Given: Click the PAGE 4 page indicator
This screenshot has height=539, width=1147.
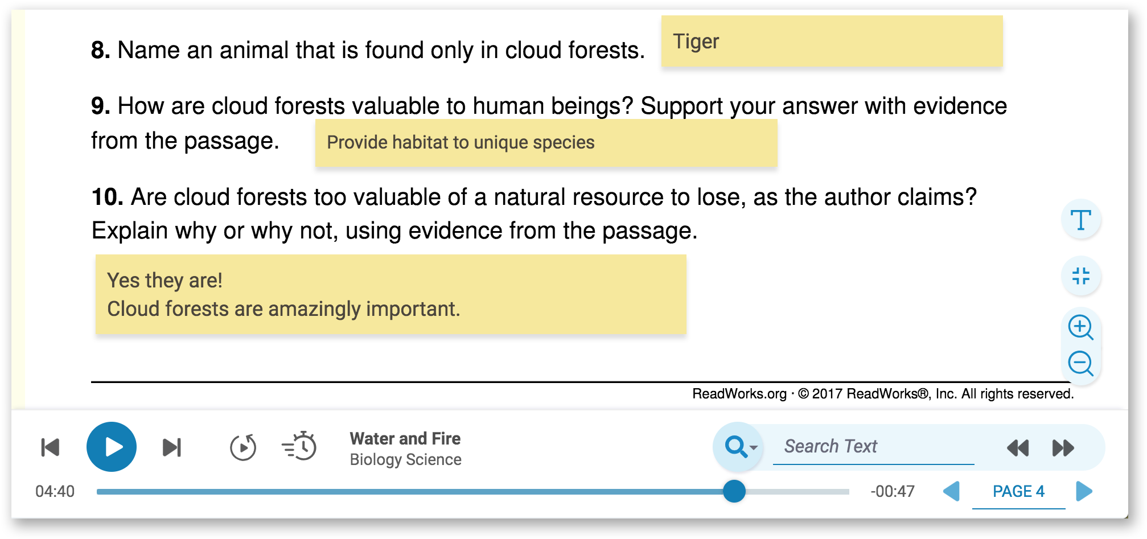Looking at the screenshot, I should click(x=1018, y=492).
